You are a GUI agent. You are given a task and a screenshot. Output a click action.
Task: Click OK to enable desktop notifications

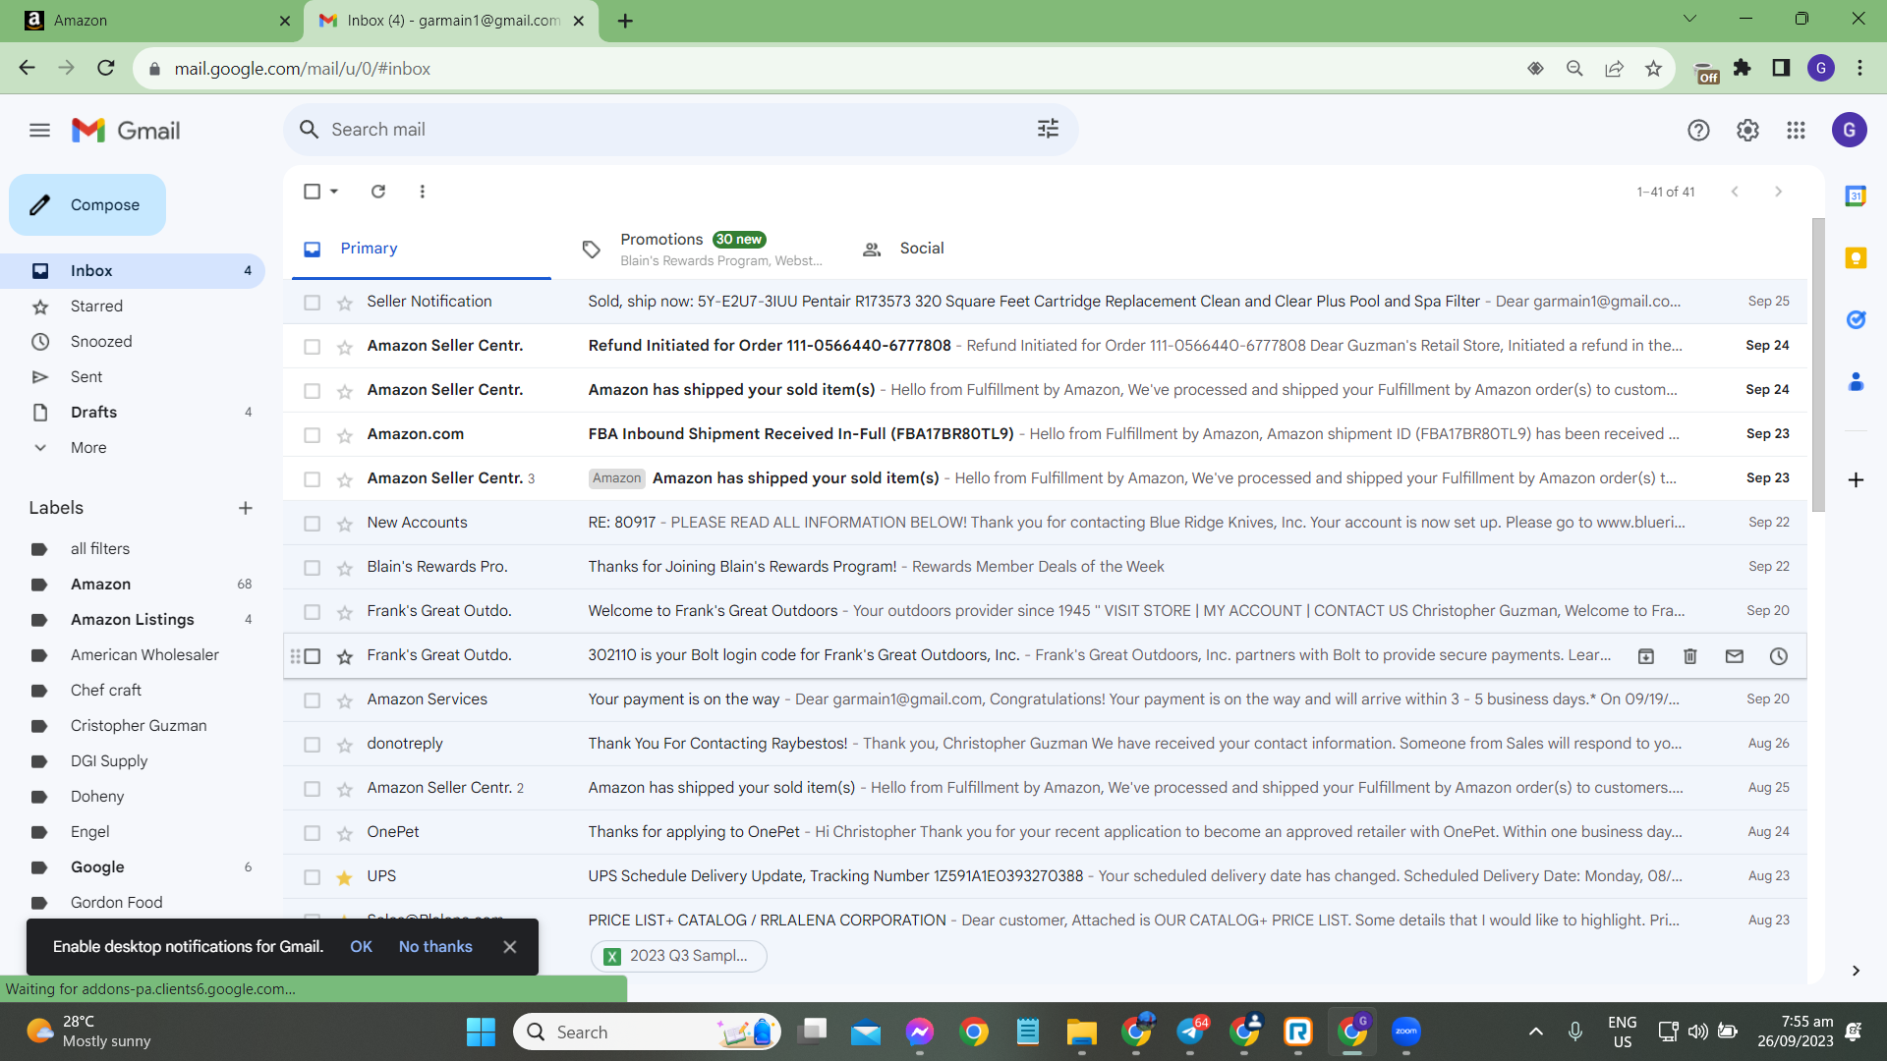tap(361, 947)
